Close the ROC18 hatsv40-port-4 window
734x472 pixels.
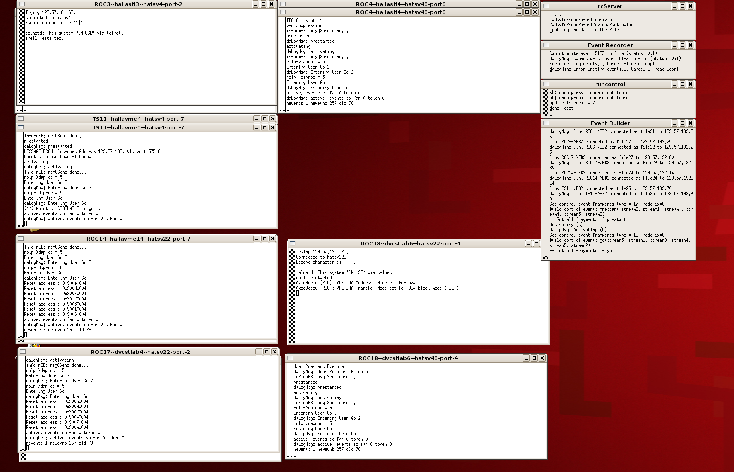(x=542, y=358)
